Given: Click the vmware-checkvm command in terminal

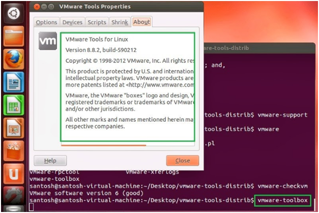Looking at the screenshot, I should (x=282, y=186).
